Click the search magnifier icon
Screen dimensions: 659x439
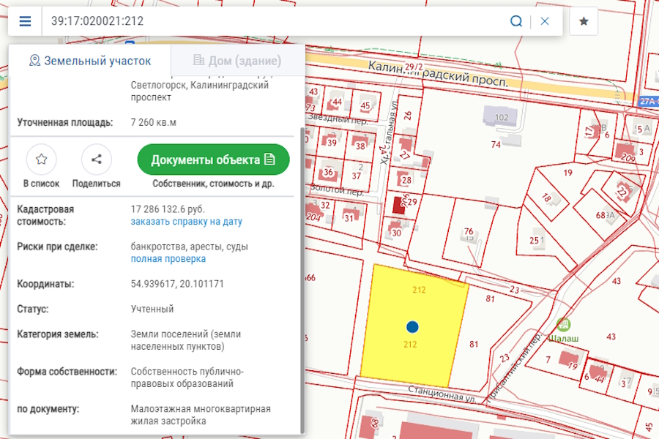518,20
